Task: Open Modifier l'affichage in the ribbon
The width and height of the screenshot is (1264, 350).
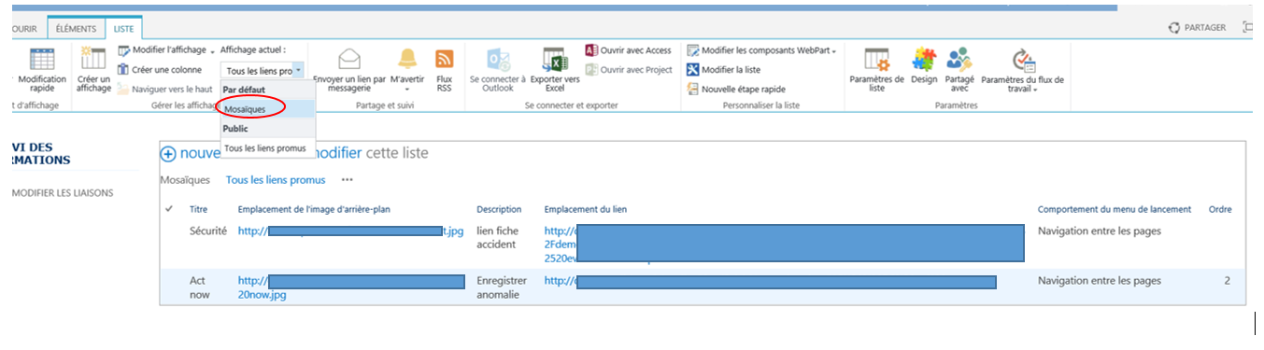Action: (x=166, y=50)
